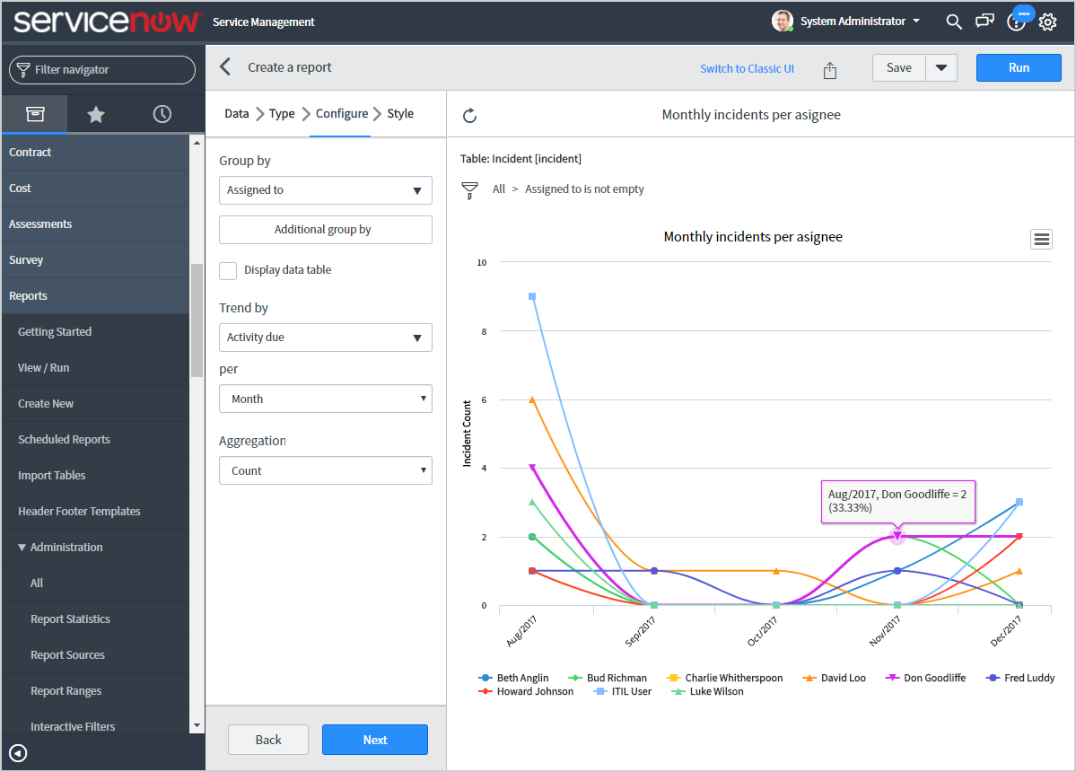1076x772 pixels.
Task: Run the Monthly incidents report
Action: [x=1019, y=67]
